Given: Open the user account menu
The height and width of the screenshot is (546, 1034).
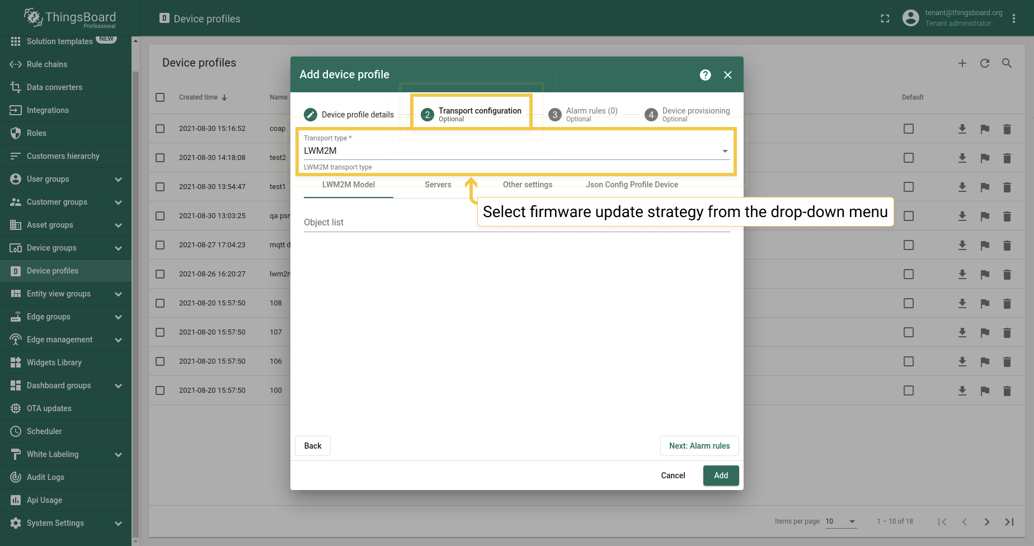Looking at the screenshot, I should [1014, 18].
